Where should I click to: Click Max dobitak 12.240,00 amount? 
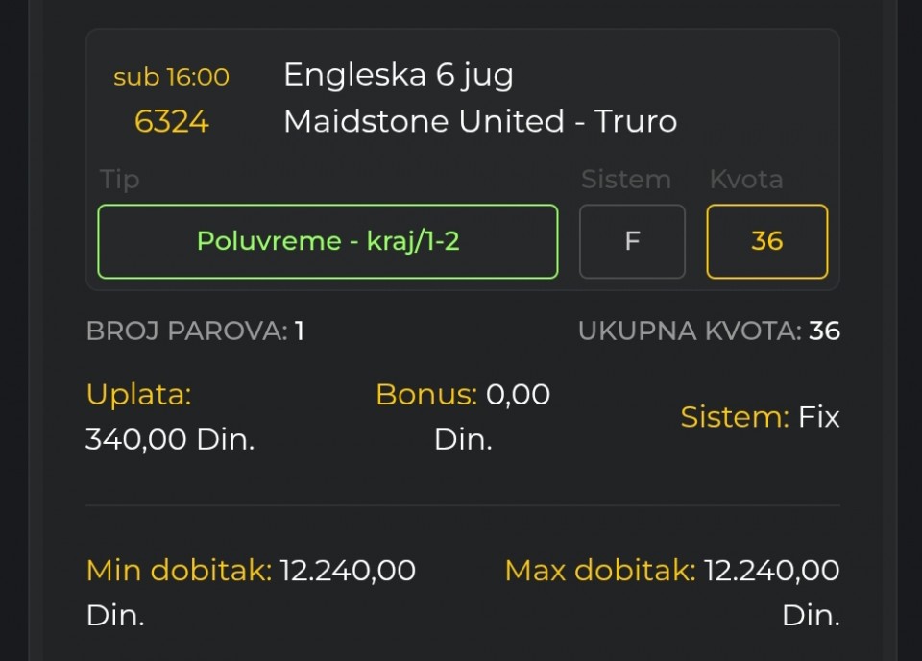[771, 571]
